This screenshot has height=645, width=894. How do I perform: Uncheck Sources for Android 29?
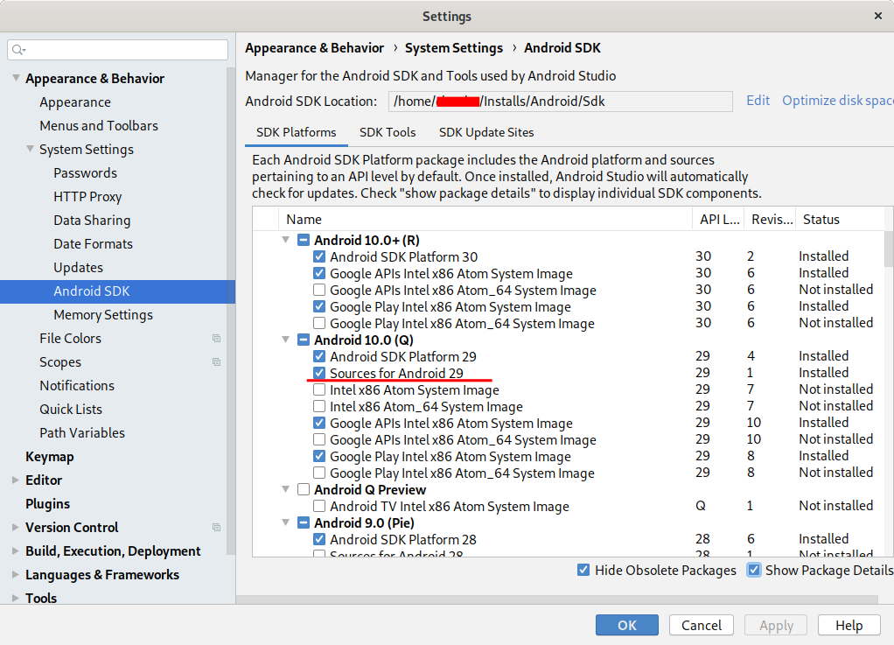(320, 373)
